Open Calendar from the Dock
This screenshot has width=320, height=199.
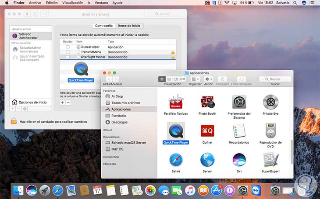pos(97,191)
